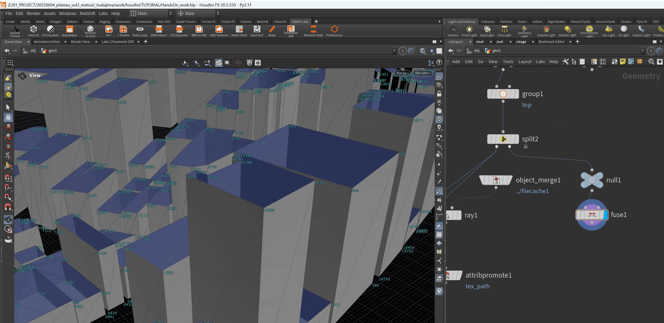Click the obj path button in viewport
Image resolution: width=664 pixels, height=323 pixels.
pyautogui.click(x=30, y=51)
